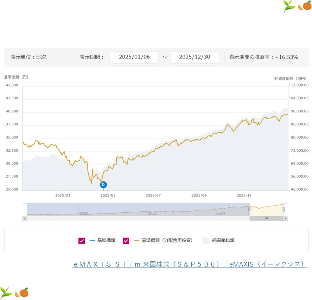The image size is (312, 300).
Task: Click the right scroll arrow under the navigator
Action: pos(285,218)
